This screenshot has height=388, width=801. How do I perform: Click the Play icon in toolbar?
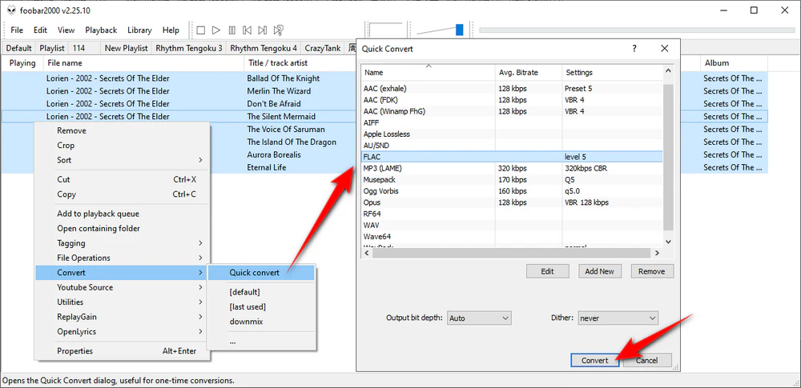point(216,30)
